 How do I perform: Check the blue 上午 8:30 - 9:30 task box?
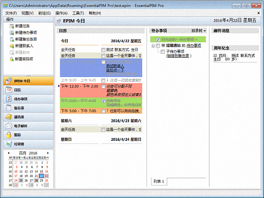[x=103, y=62]
